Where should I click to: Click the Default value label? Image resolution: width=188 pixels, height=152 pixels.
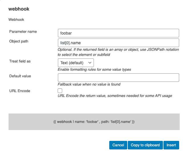(x=20, y=76)
